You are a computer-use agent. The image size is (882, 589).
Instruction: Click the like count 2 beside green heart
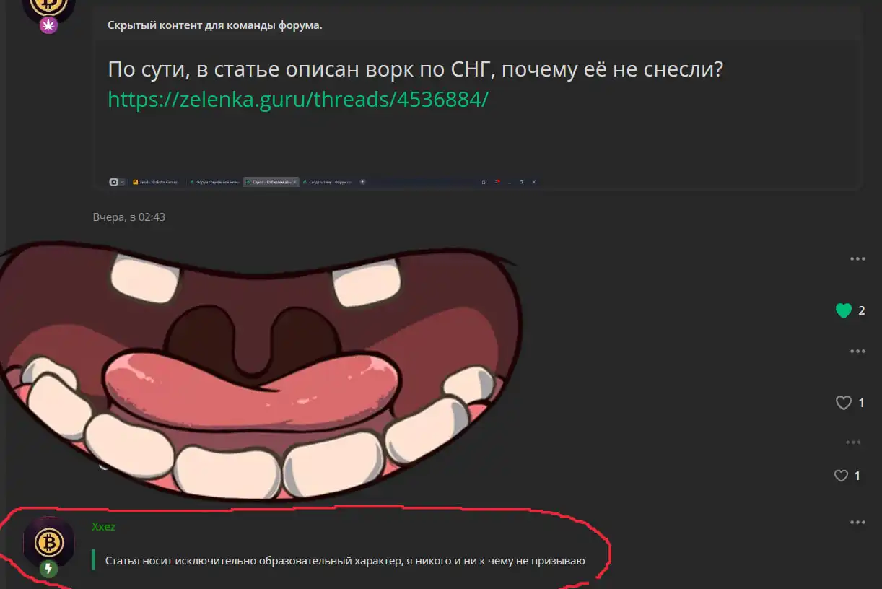tap(861, 310)
